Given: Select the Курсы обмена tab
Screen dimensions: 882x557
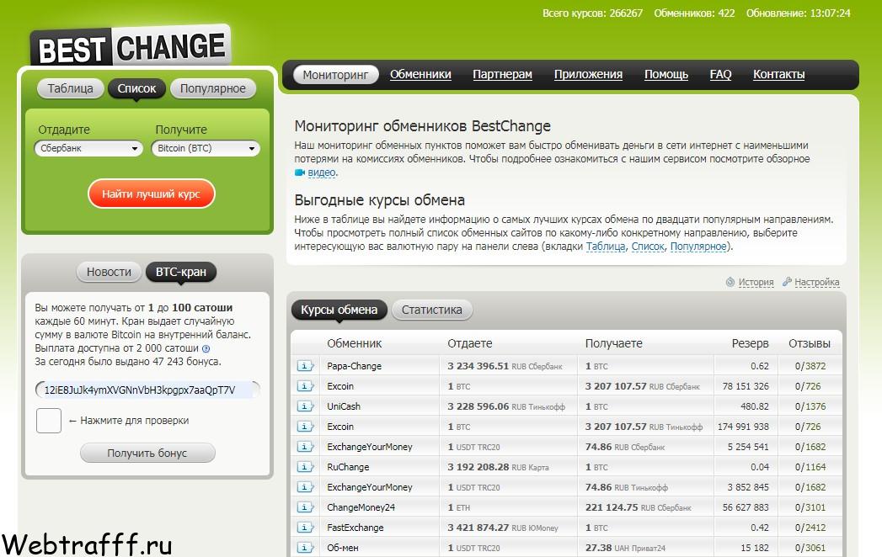Looking at the screenshot, I should (x=339, y=310).
